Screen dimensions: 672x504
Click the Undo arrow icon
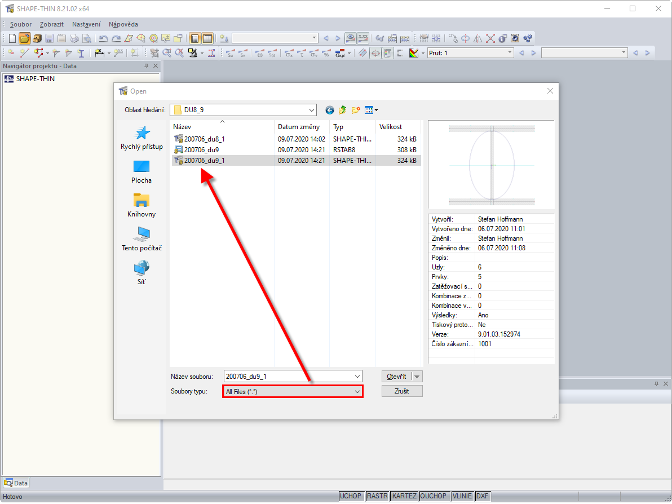(103, 38)
